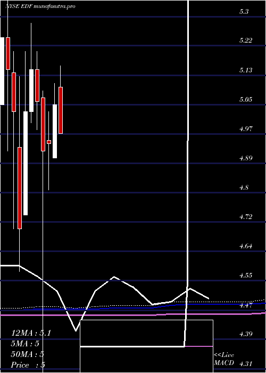Click the 4.89 price axis label
Screen dimensions: 266x373
pos(246,158)
